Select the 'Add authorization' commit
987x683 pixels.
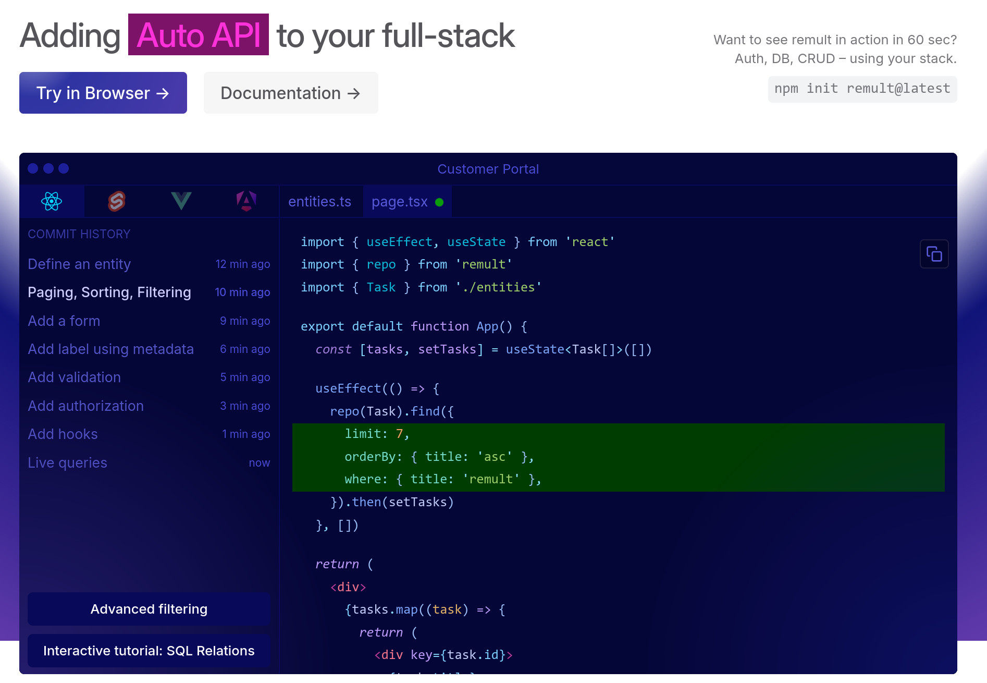click(x=149, y=406)
